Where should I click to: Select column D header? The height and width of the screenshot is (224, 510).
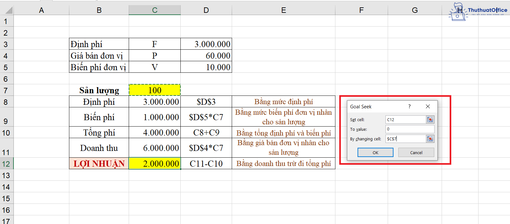206,10
